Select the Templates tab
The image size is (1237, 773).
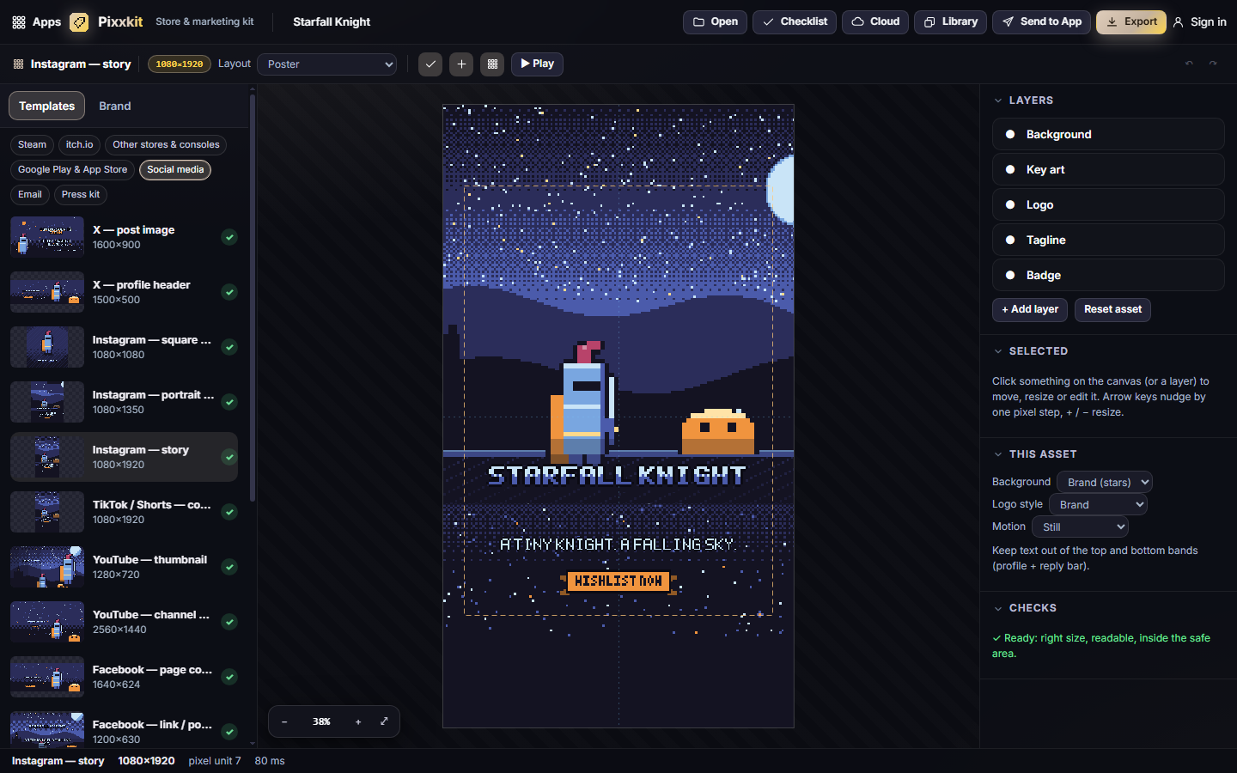[x=47, y=107]
